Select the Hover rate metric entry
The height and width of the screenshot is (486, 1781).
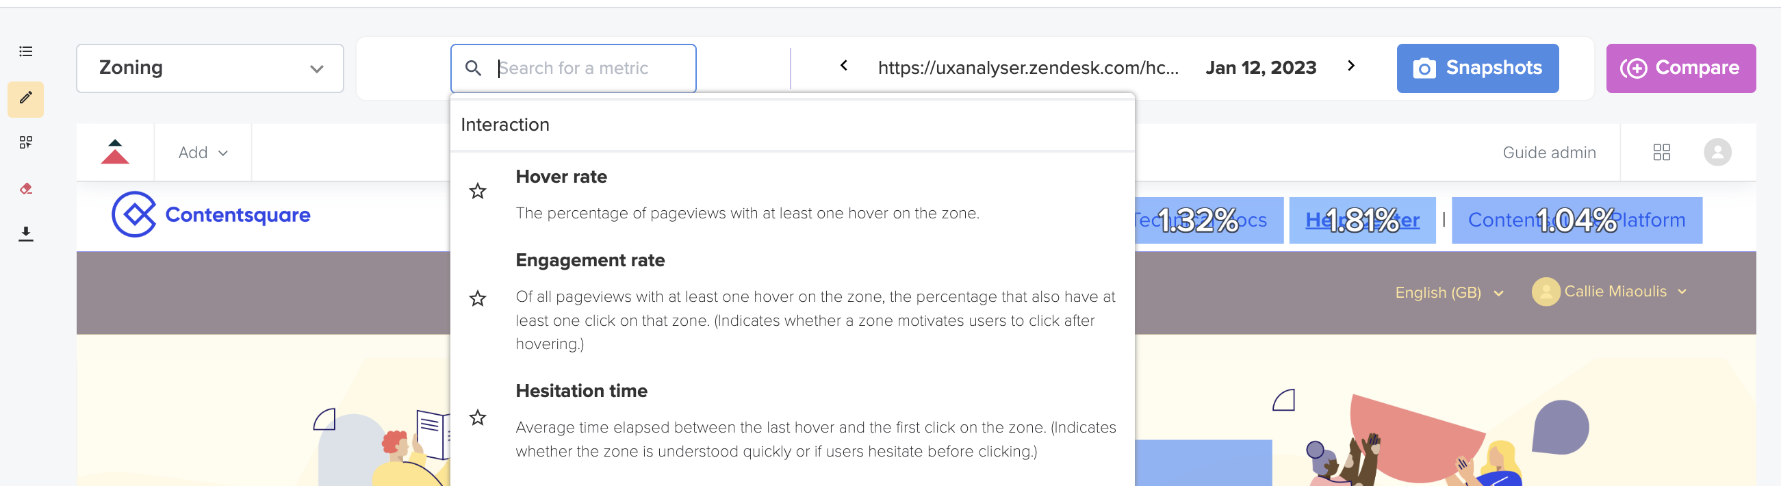(x=793, y=194)
